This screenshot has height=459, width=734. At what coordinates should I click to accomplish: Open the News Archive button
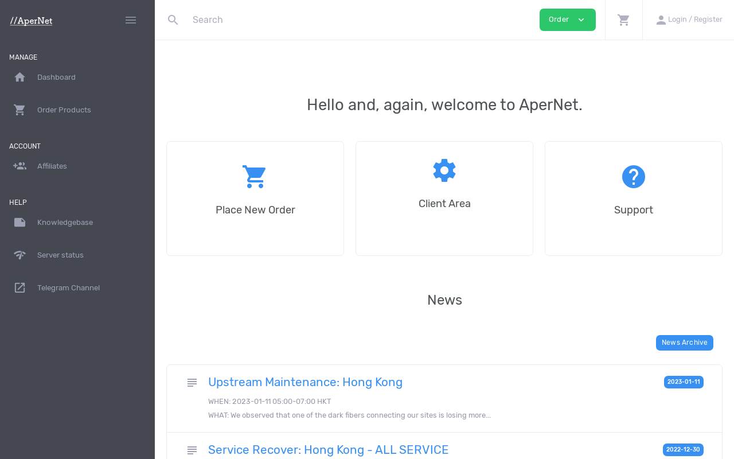[x=685, y=343]
